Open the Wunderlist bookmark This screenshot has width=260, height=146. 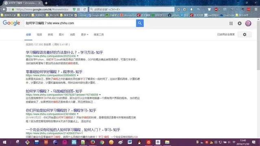point(128,15)
